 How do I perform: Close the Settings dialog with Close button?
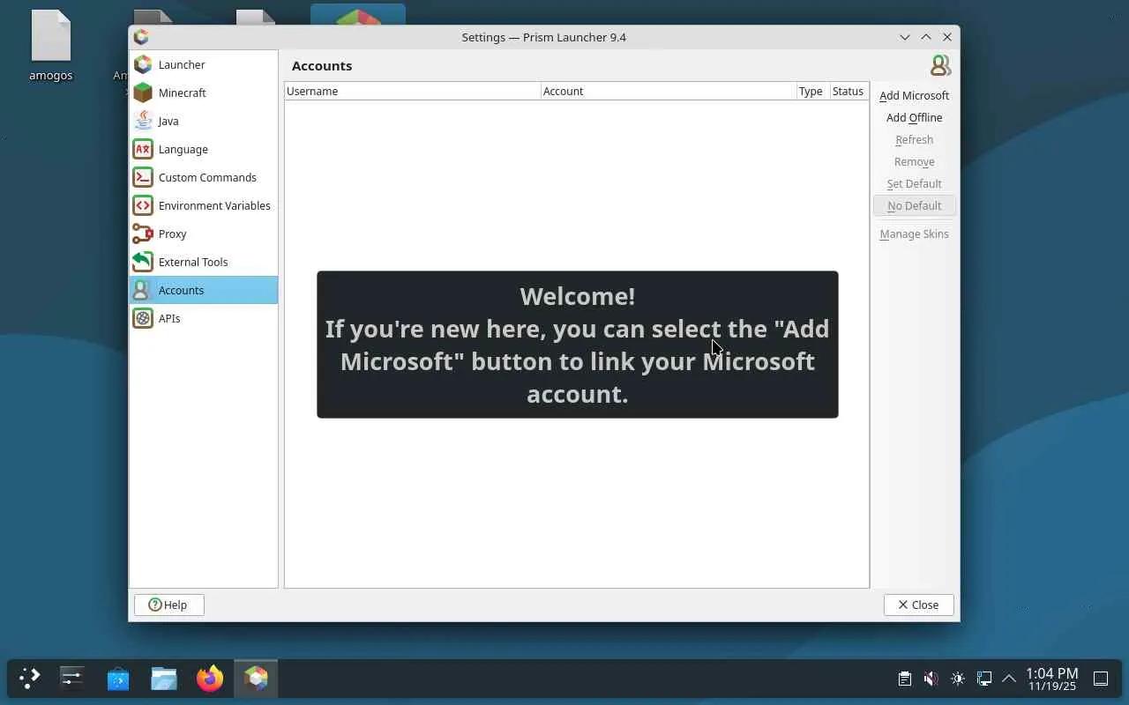[x=918, y=605]
